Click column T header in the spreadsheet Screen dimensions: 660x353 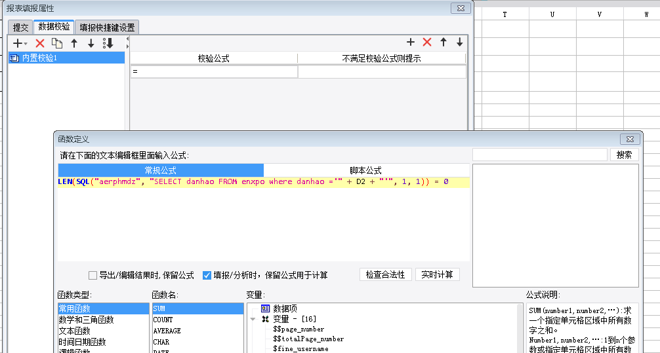(505, 14)
